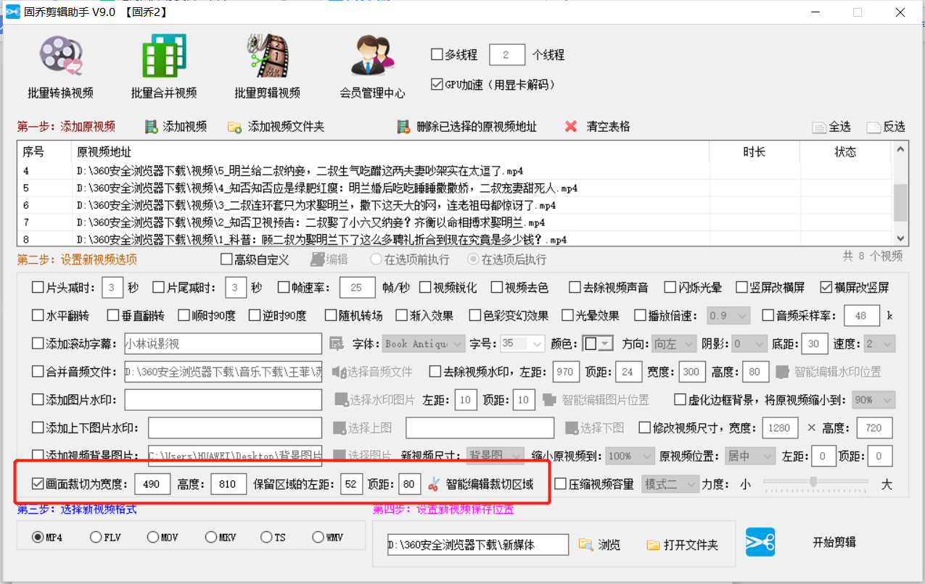Click 删除已选择的原视频地址 delete icon
Image resolution: width=925 pixels, height=584 pixels.
404,127
